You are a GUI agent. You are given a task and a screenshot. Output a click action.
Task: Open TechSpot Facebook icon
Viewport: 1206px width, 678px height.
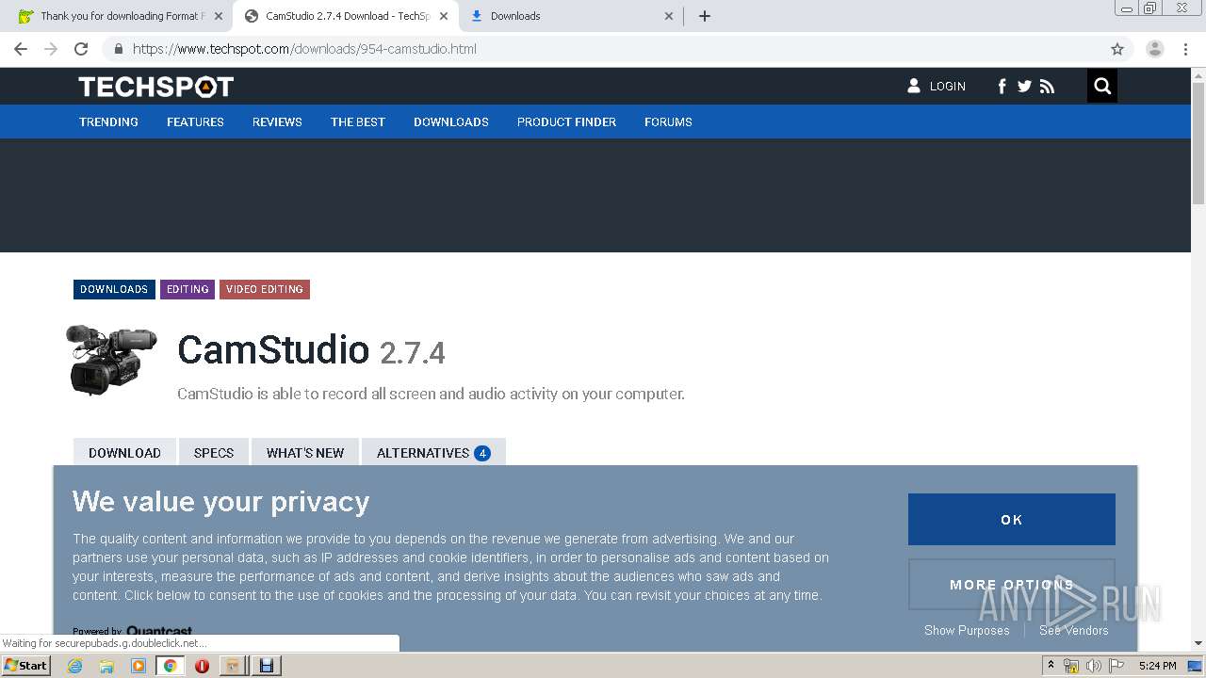coord(1002,87)
